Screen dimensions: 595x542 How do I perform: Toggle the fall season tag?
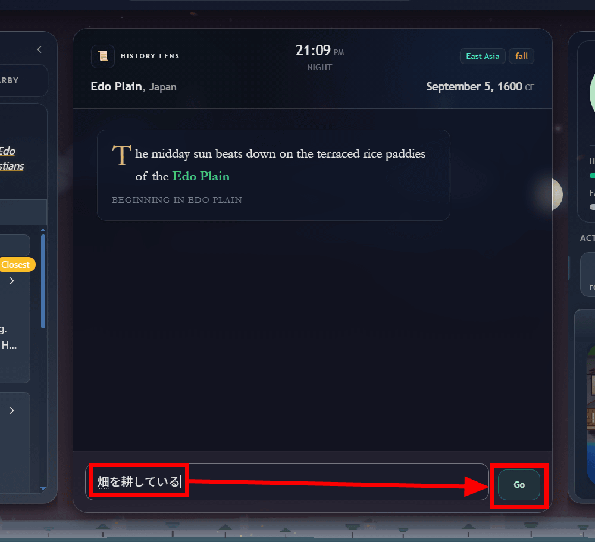521,56
